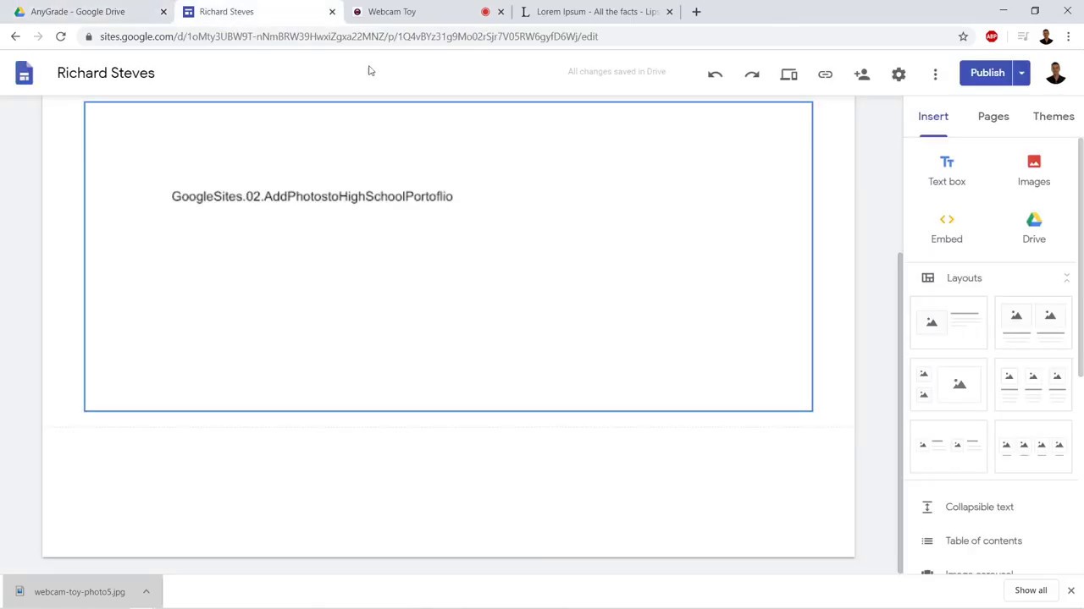Click Show all downloads
Screen dimensions: 1084x609
1031,590
